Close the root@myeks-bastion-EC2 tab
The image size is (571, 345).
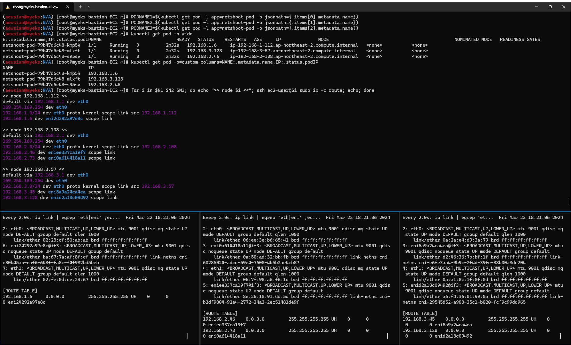click(67, 7)
